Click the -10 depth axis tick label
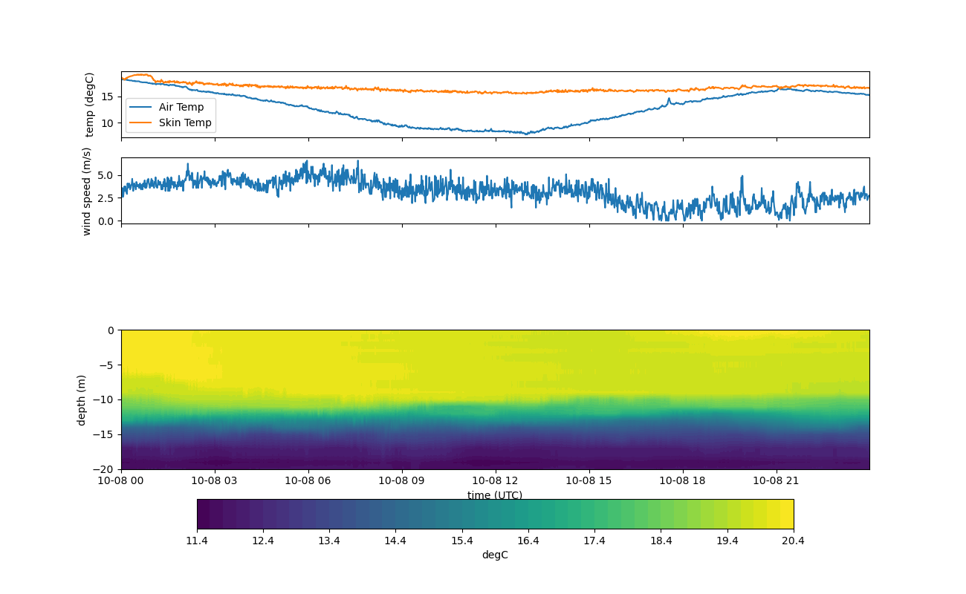 coord(106,399)
